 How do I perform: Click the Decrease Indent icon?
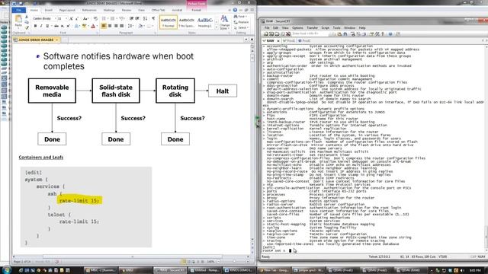(131, 18)
